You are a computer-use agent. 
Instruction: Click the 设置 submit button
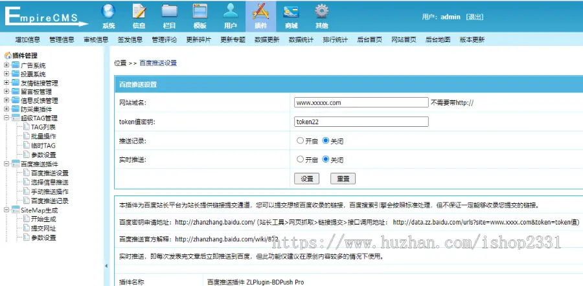click(307, 179)
